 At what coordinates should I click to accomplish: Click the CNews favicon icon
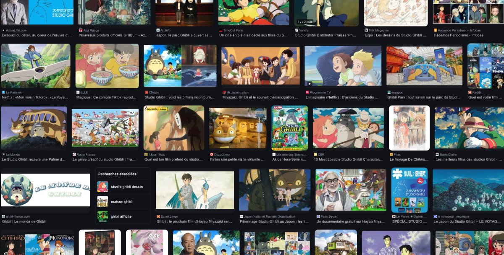point(146,92)
